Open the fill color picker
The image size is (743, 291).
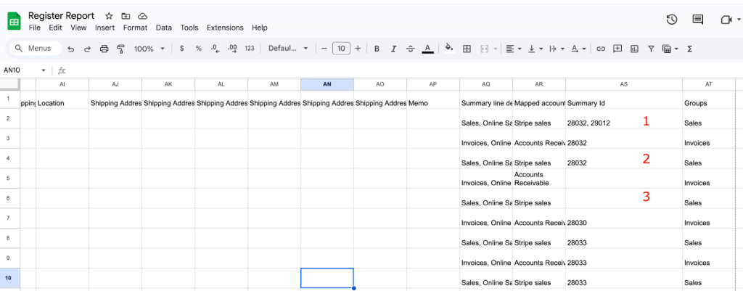448,49
